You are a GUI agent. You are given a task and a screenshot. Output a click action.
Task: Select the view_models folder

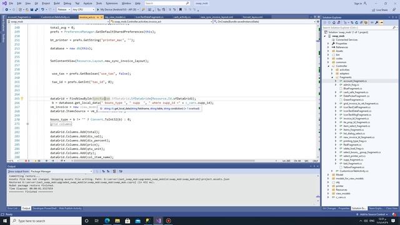pyautogui.click(x=342, y=194)
